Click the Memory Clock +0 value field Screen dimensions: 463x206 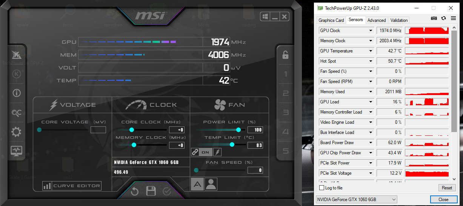coord(177,145)
